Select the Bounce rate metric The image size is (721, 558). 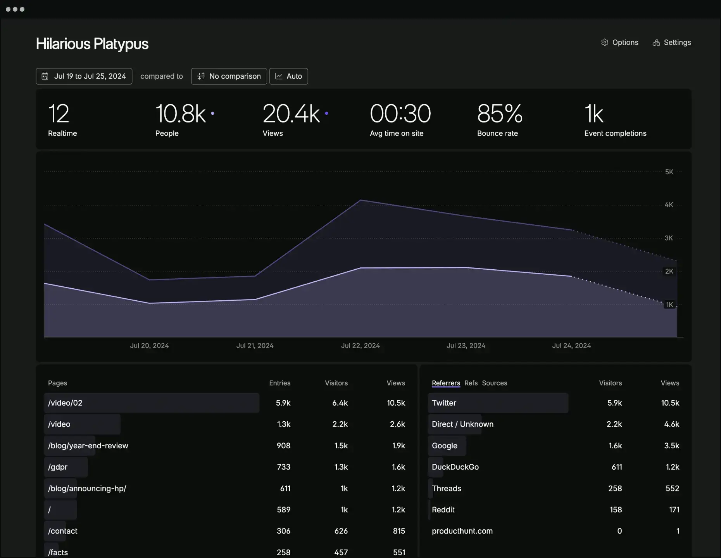click(x=500, y=119)
